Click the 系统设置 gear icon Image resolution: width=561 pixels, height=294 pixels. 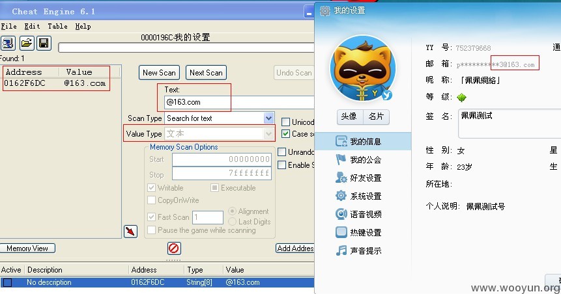click(341, 195)
